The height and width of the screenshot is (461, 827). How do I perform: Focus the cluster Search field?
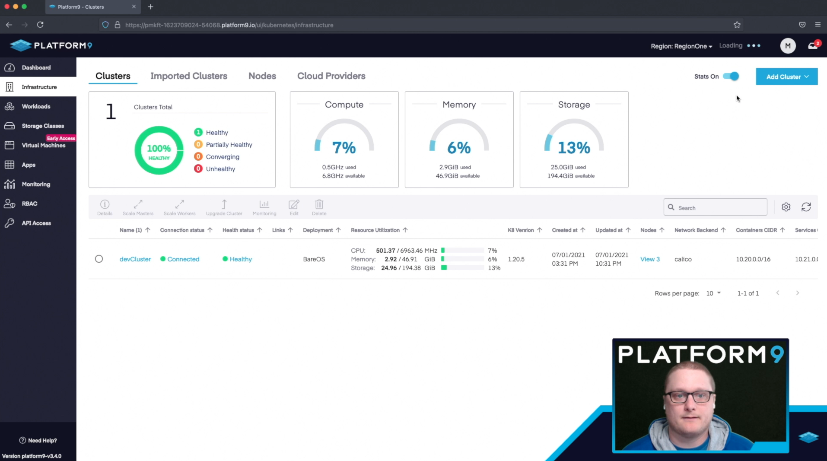pyautogui.click(x=715, y=207)
